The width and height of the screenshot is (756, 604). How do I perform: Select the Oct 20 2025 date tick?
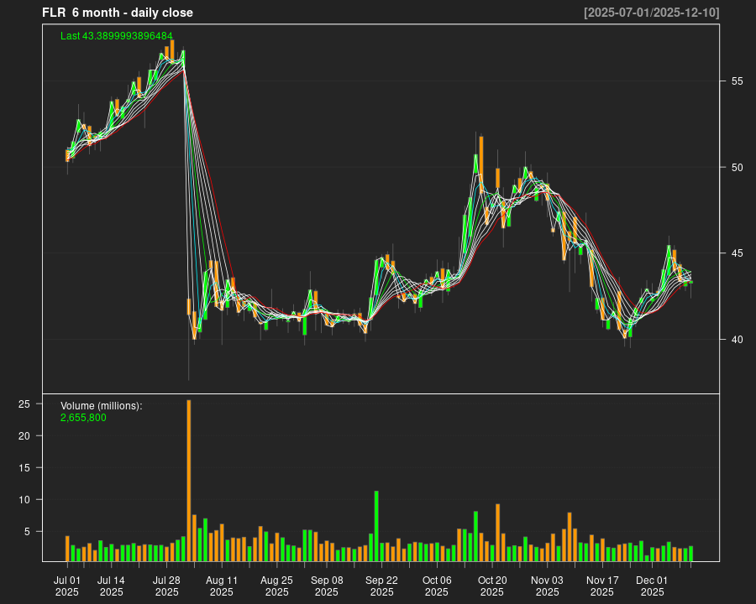coord(492,586)
